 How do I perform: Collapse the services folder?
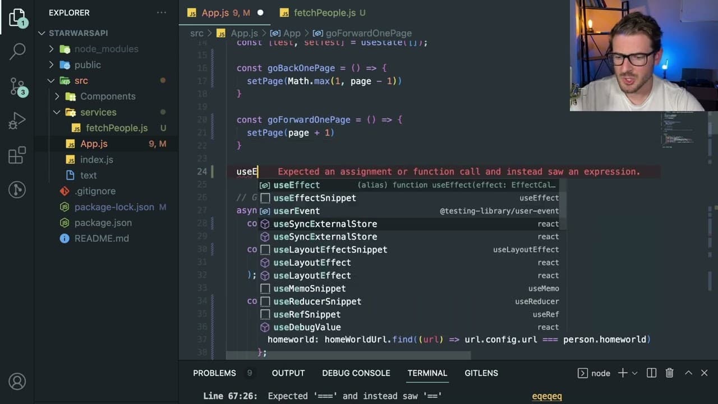click(x=57, y=112)
